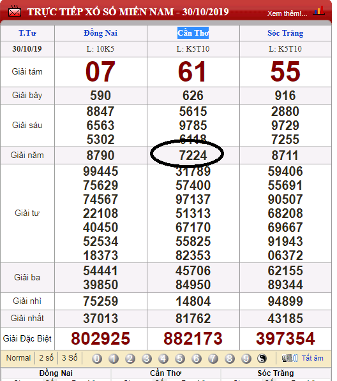The width and height of the screenshot is (337, 381).
Task: Select the digit 5 filter ball
Action: 180,359
